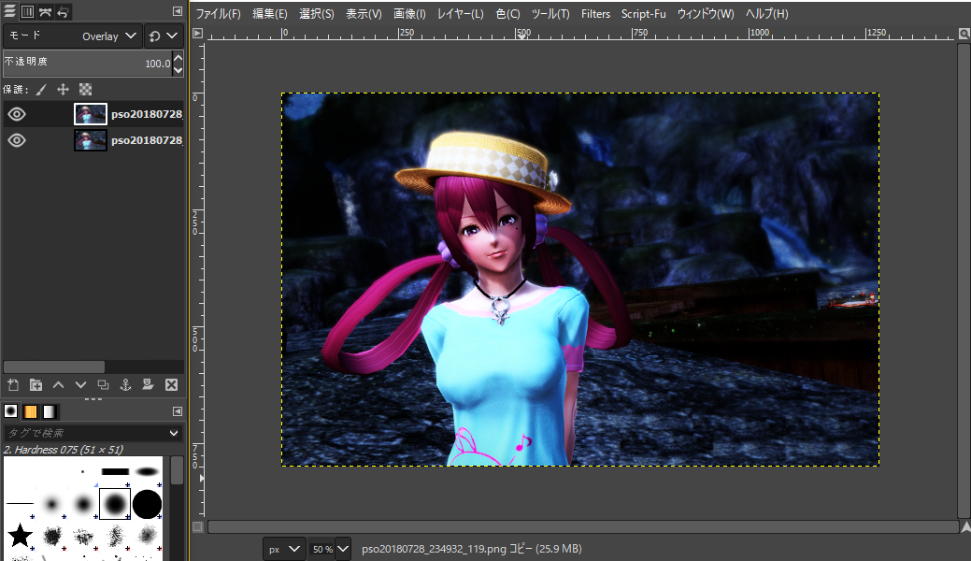This screenshot has width=971, height=561.
Task: Open the ファイル(F) menu
Action: (x=218, y=14)
